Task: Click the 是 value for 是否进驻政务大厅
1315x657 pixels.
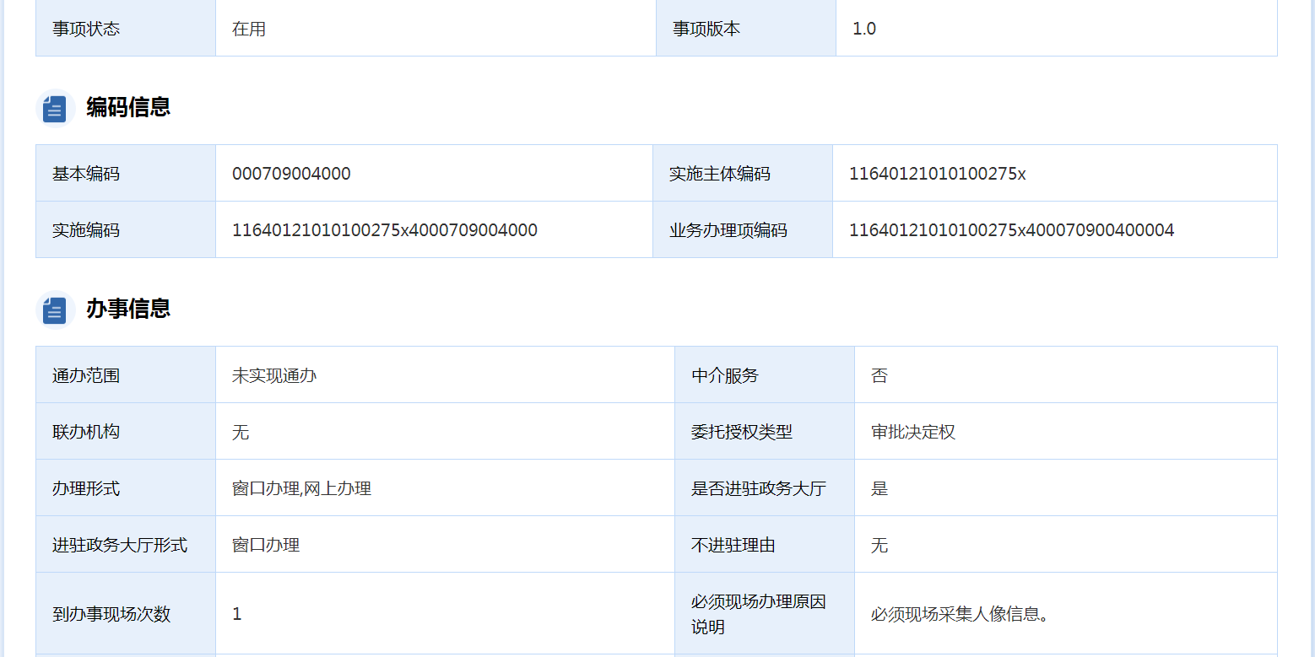Action: [879, 488]
